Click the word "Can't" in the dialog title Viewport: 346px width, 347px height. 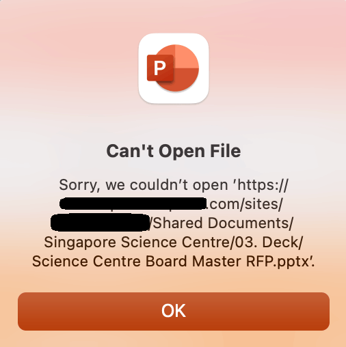(130, 151)
